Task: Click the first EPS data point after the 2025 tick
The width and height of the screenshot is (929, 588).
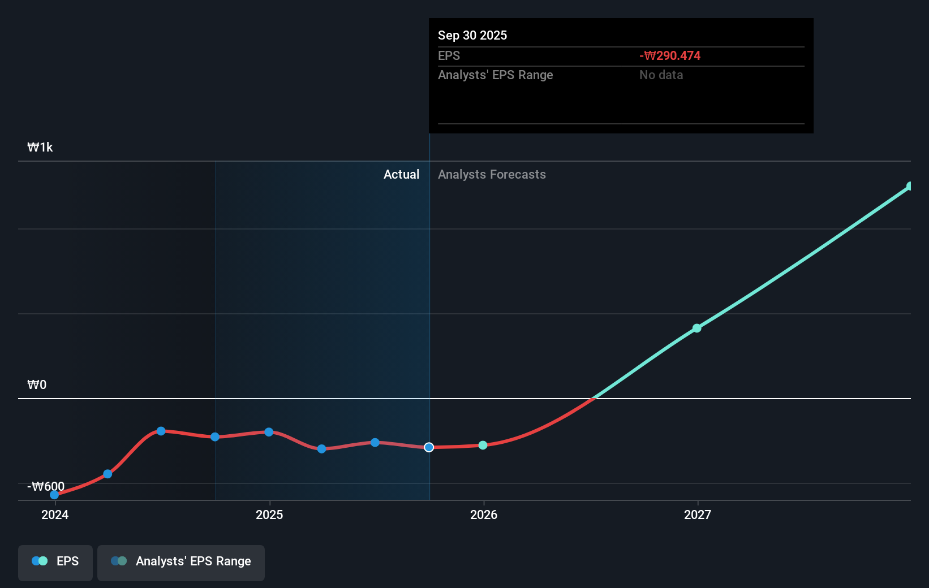Action: tap(321, 449)
